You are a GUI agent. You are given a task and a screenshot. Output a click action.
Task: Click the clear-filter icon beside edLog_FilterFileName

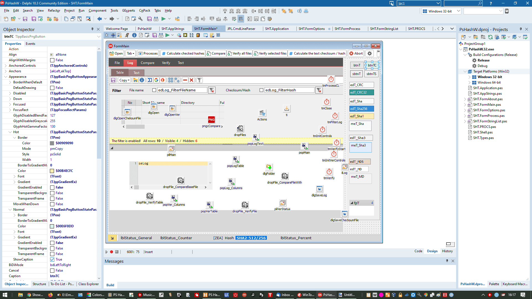(212, 90)
